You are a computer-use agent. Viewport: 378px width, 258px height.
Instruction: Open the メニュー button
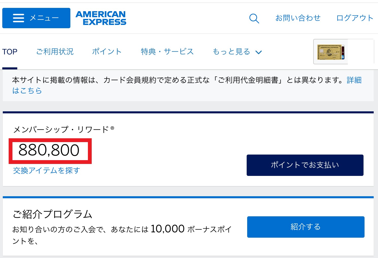tap(36, 18)
